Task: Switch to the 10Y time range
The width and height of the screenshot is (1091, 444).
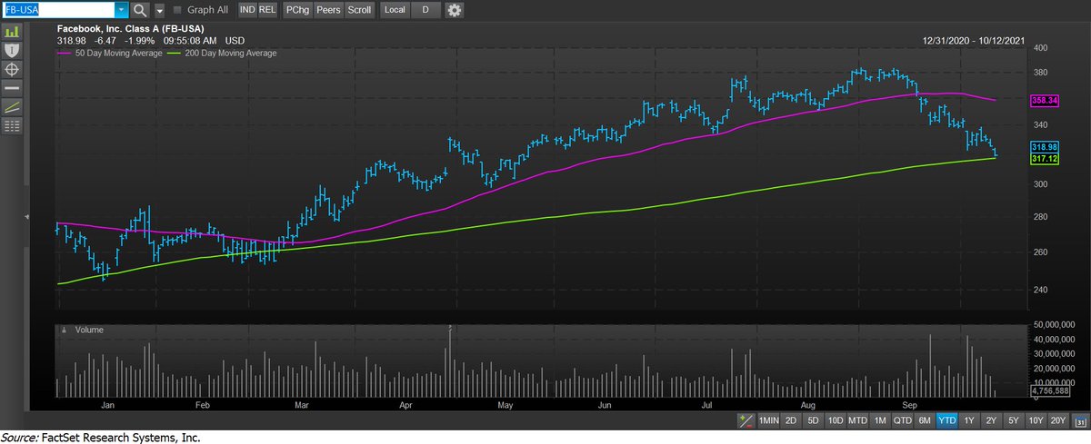Action: (1036, 421)
